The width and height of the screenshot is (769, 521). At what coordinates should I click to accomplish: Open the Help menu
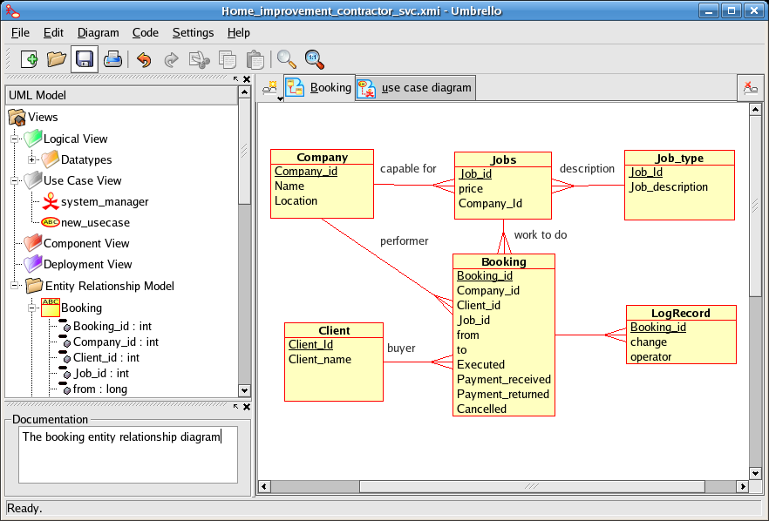(238, 33)
